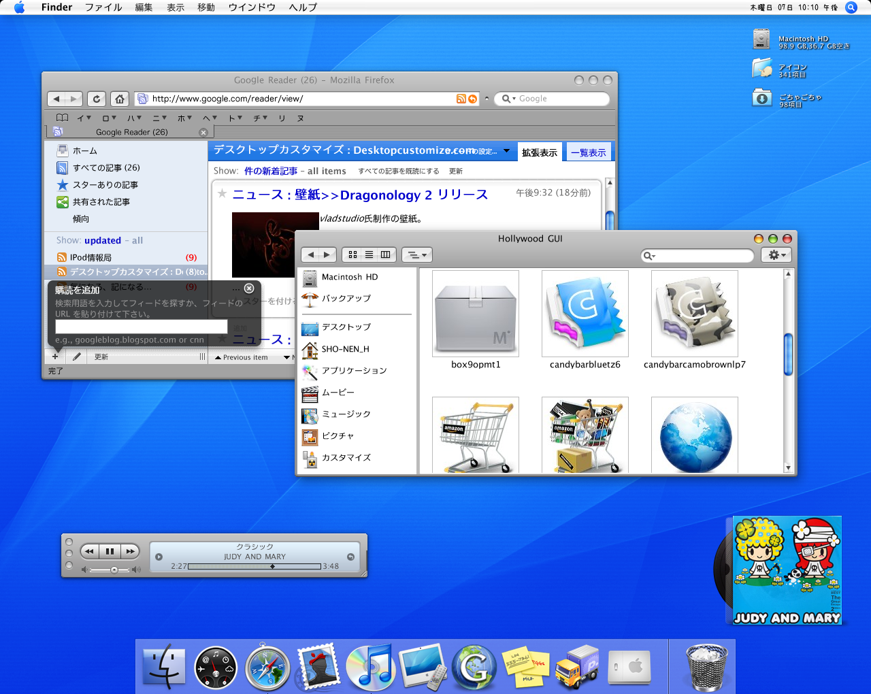The image size is (871, 694).
Task: Open iTunes from the Dock
Action: (370, 667)
